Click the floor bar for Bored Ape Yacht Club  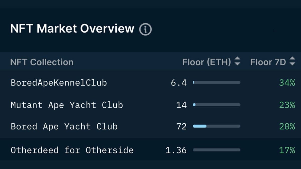[216, 126]
